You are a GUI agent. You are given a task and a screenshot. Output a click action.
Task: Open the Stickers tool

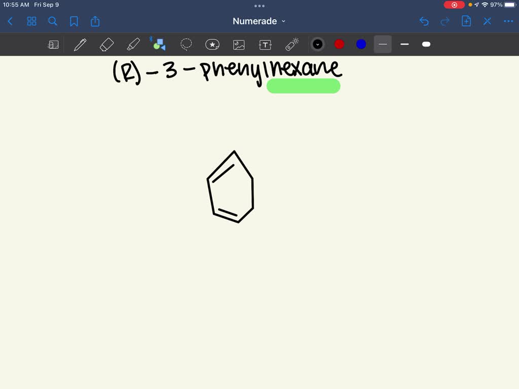tap(212, 44)
